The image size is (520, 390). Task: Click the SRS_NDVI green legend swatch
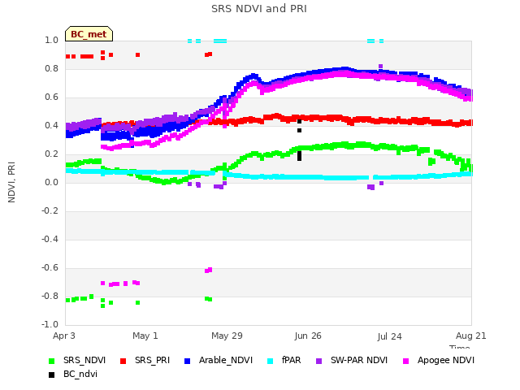pos(51,361)
